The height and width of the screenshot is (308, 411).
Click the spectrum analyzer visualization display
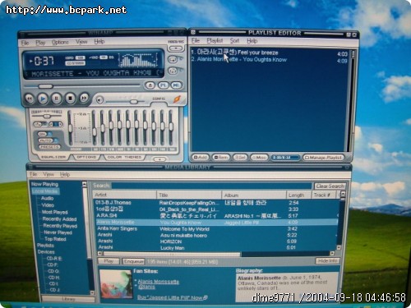138,60
